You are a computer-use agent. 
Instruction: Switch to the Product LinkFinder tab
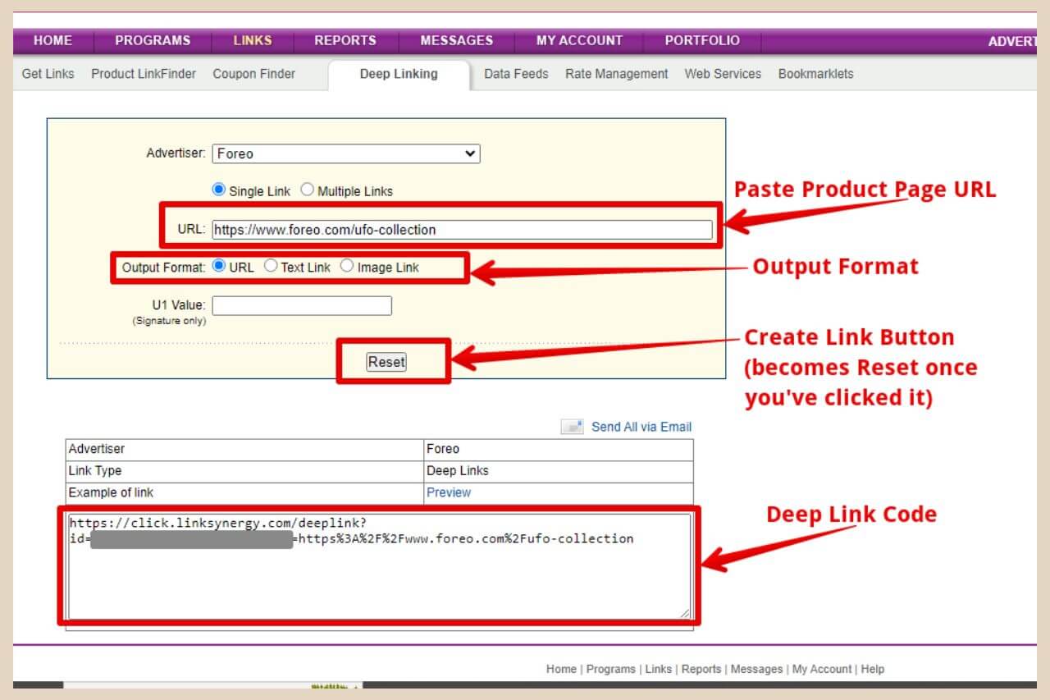tap(144, 74)
